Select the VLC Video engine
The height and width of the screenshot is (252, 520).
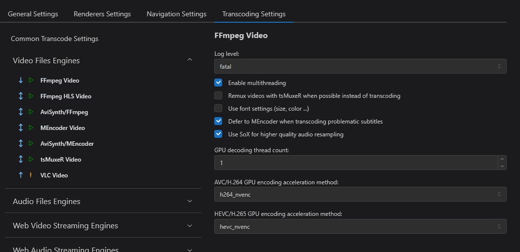point(54,175)
